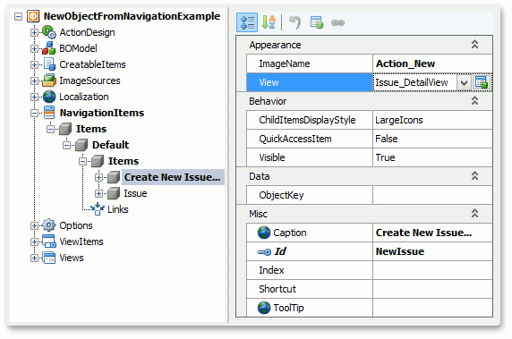Select the View property label

coord(269,82)
